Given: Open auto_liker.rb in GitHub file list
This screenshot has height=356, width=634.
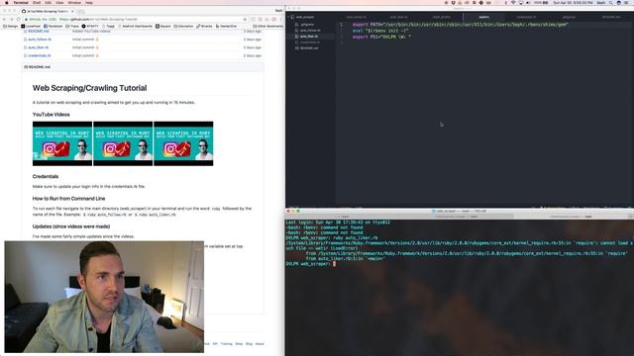Looking at the screenshot, I should tap(39, 47).
